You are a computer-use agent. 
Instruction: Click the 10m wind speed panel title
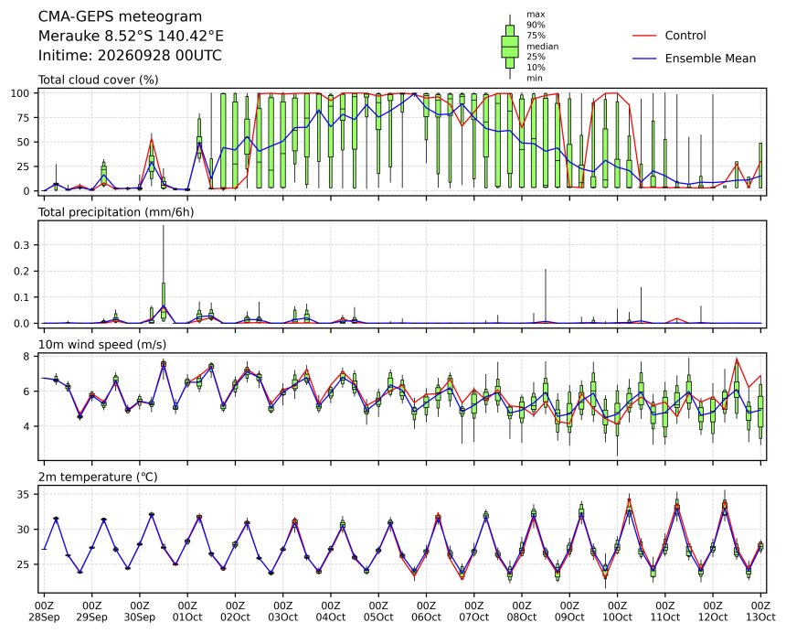[102, 345]
